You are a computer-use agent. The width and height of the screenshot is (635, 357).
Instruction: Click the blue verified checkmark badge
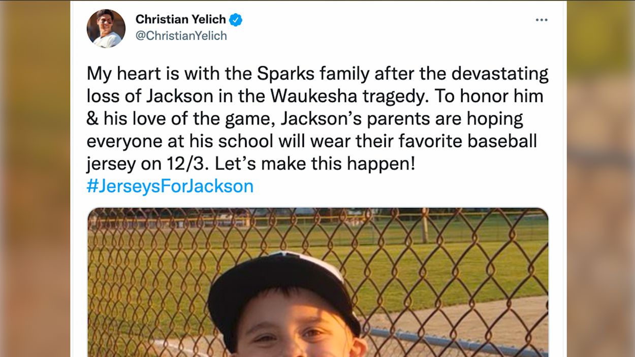coord(235,20)
